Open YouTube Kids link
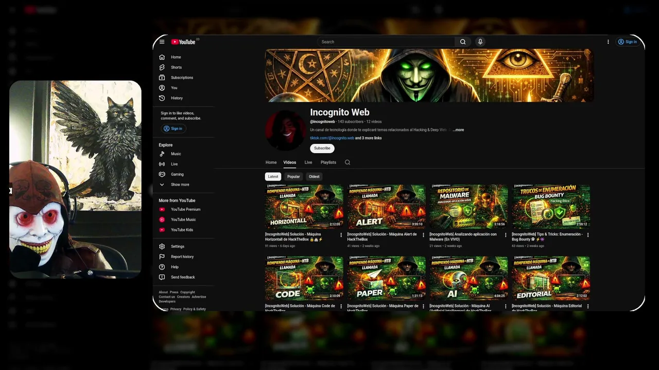Image resolution: width=659 pixels, height=370 pixels. pyautogui.click(x=183, y=230)
